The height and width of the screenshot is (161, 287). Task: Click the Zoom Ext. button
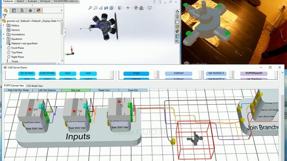(133, 90)
